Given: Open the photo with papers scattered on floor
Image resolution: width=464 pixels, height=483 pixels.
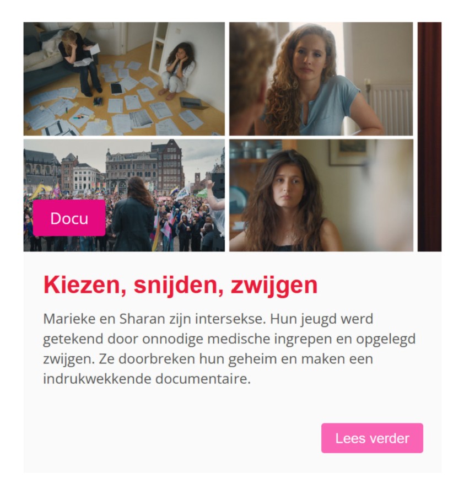Looking at the screenshot, I should [x=124, y=79].
